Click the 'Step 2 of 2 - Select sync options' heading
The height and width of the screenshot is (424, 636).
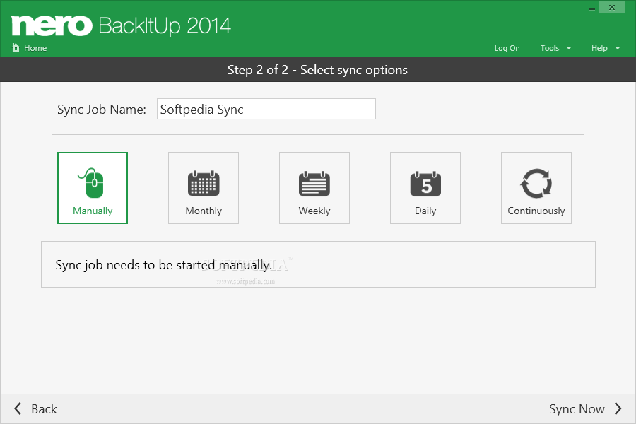(317, 70)
